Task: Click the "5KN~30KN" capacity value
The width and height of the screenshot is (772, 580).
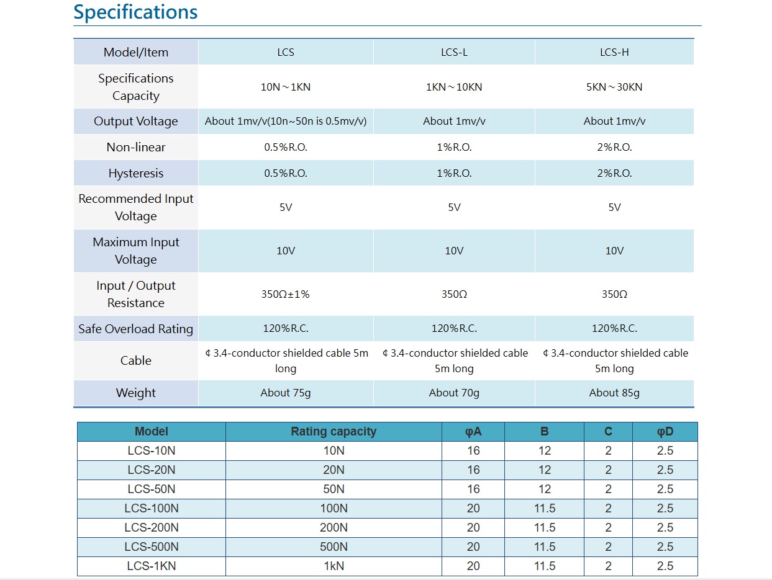Action: [x=614, y=87]
